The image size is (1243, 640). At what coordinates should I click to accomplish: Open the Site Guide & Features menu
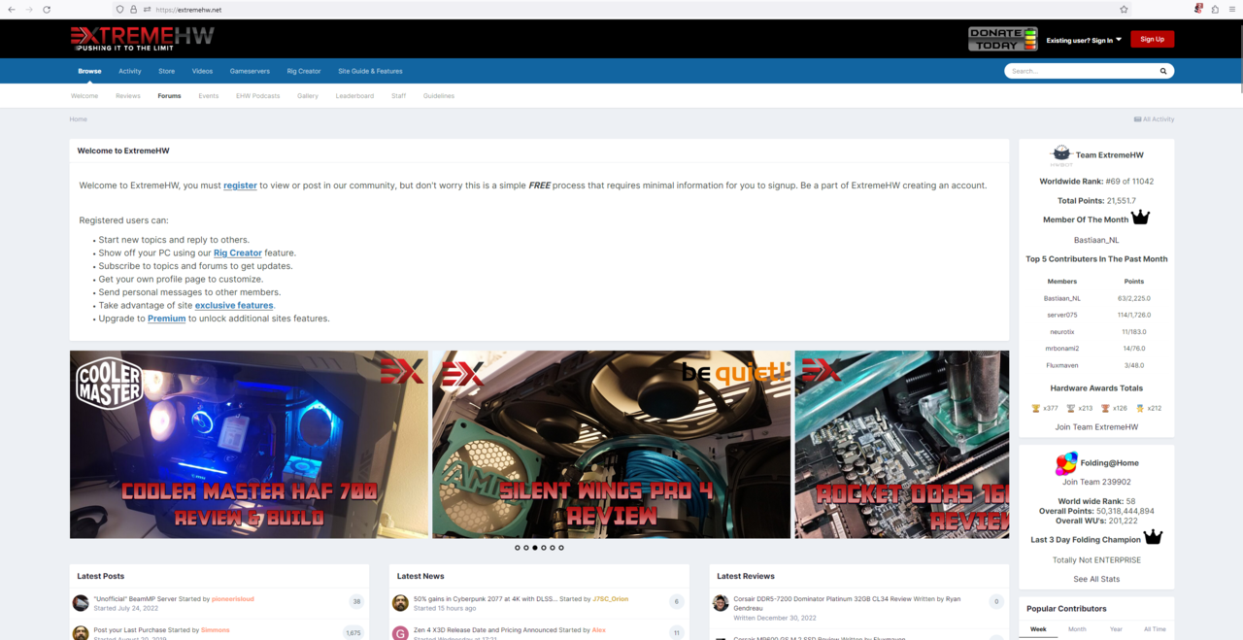pyautogui.click(x=370, y=71)
